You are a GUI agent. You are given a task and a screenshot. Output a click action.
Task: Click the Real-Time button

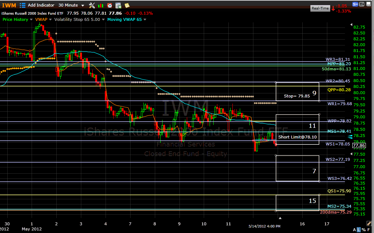320,8
